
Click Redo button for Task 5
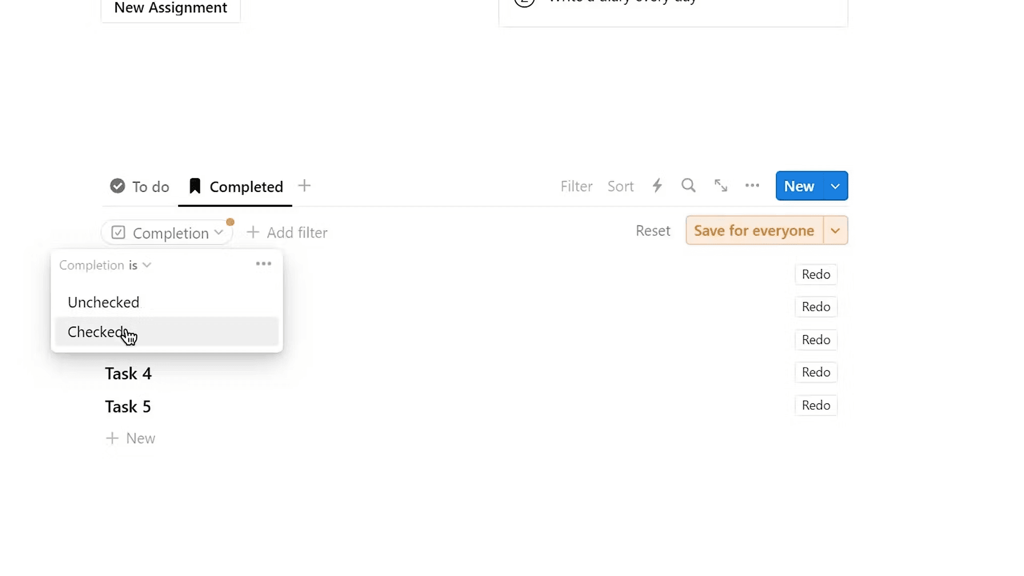click(x=815, y=405)
